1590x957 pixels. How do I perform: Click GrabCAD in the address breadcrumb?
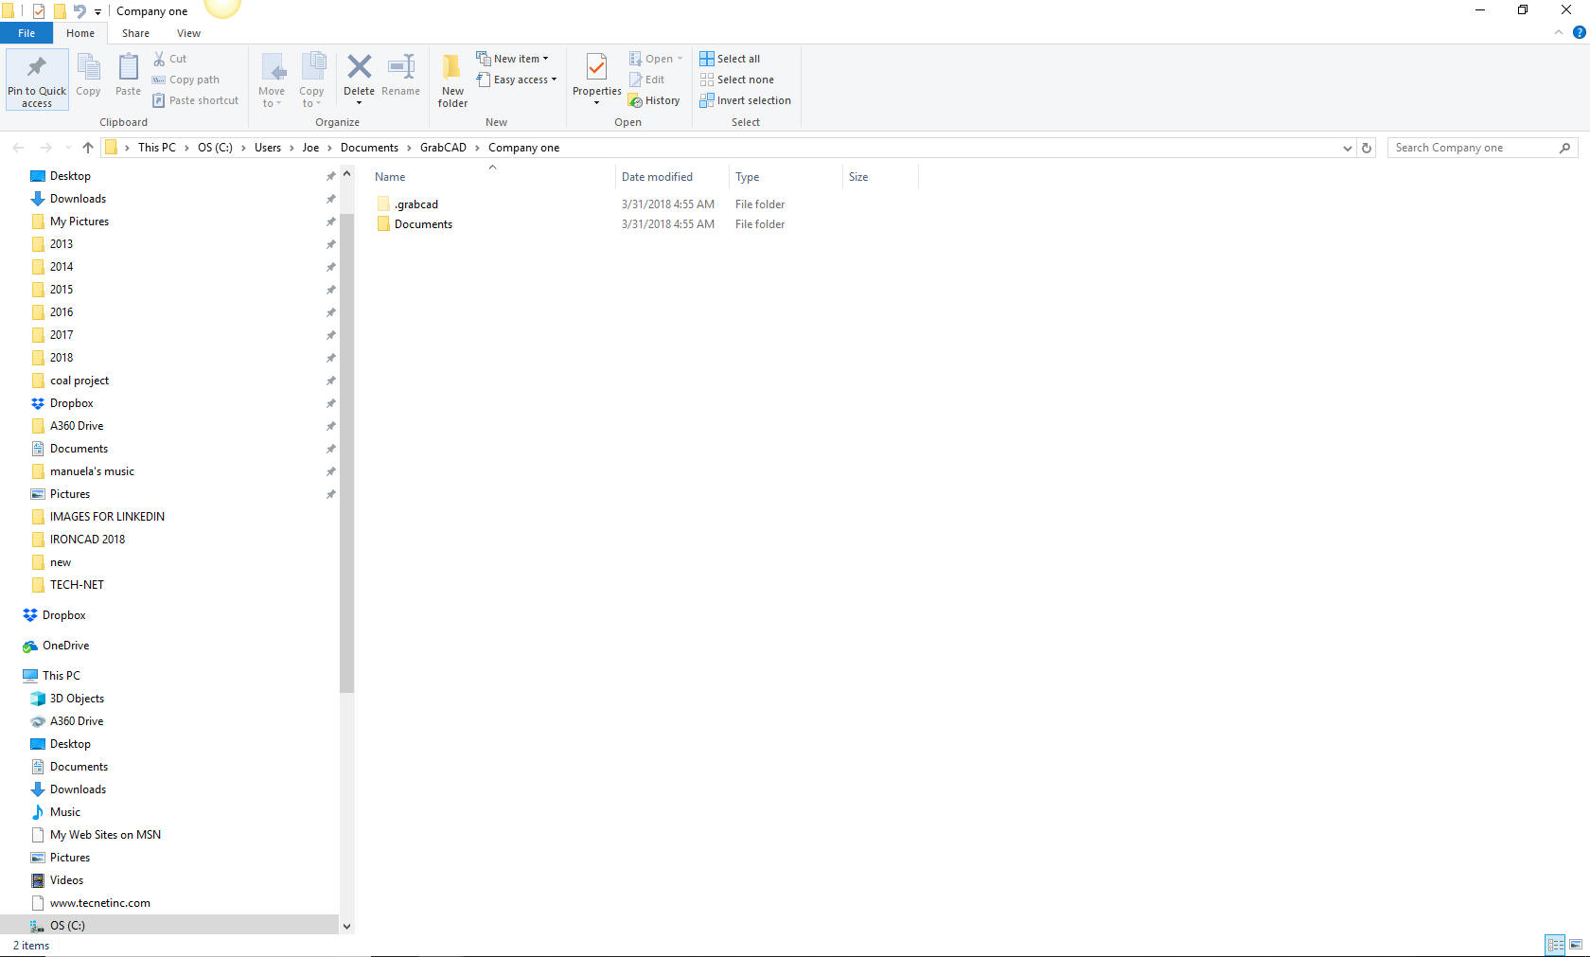(443, 148)
